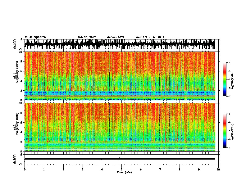Click the time axis tick label "10"
Screen dimensions: 246x190
pyautogui.click(x=218, y=170)
